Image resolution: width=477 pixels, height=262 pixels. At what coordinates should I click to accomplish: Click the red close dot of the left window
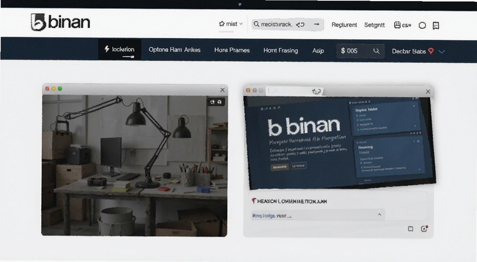(x=47, y=89)
